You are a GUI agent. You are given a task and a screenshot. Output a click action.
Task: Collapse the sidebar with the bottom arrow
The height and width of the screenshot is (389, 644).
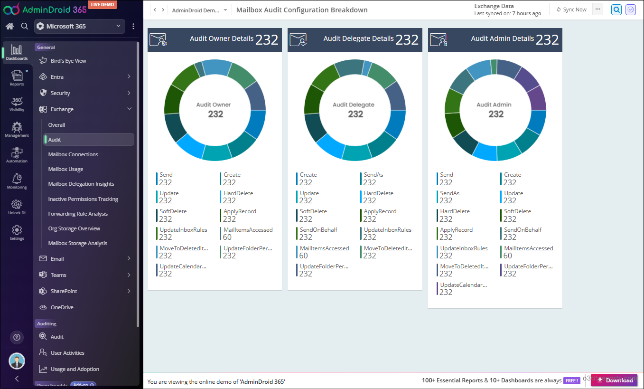pos(17,379)
